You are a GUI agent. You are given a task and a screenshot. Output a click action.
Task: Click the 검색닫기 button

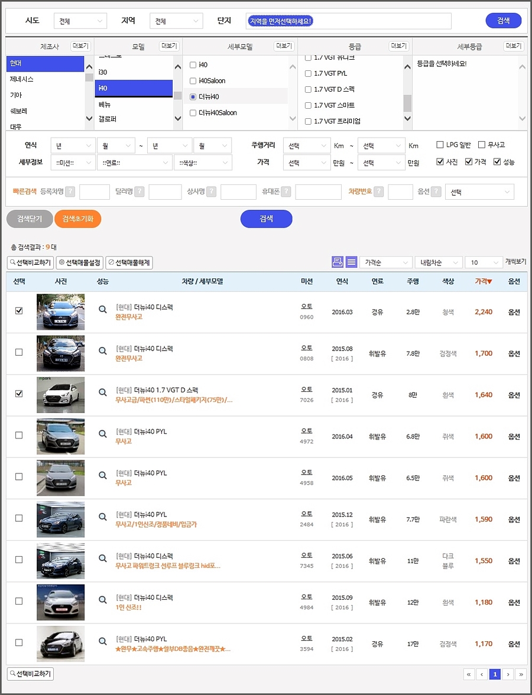(x=30, y=219)
